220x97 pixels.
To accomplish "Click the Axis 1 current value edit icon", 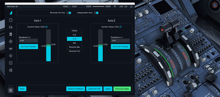I will coord(46,27).
